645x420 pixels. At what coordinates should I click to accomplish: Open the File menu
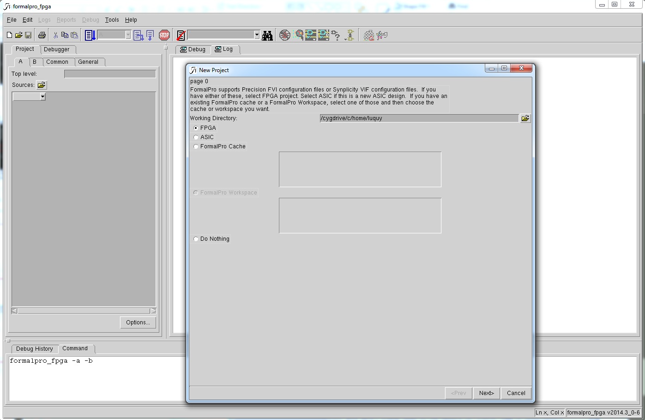pyautogui.click(x=12, y=20)
